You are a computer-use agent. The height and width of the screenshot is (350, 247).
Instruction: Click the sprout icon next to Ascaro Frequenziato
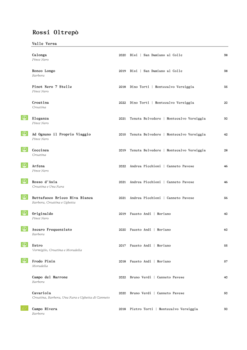pyautogui.click(x=24, y=229)
